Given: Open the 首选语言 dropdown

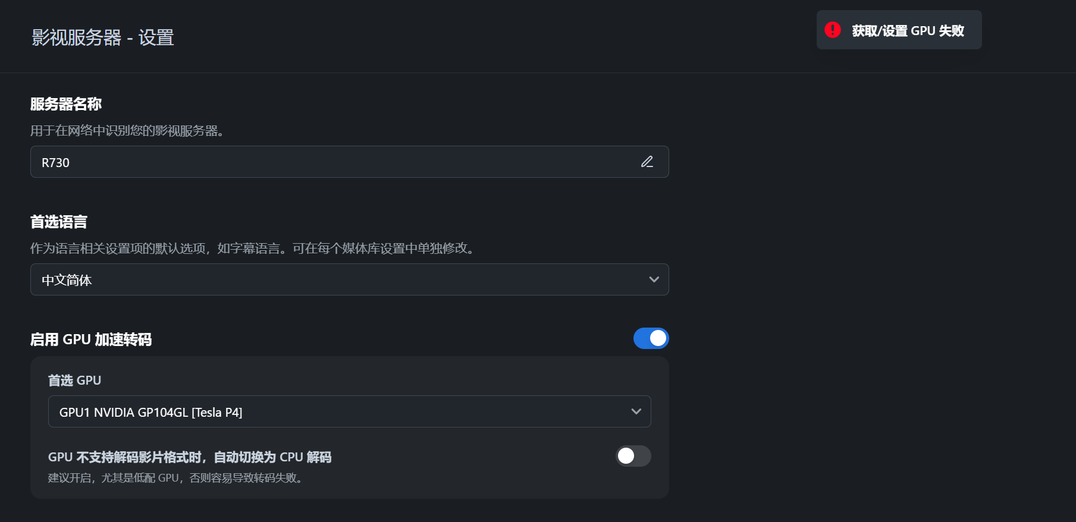Looking at the screenshot, I should pos(349,279).
